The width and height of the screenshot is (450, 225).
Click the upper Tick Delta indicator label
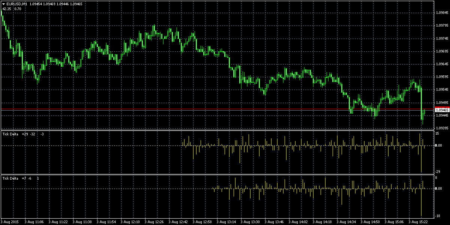tap(10, 134)
